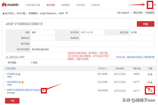Click the 网站帮助 link

(150, 13)
